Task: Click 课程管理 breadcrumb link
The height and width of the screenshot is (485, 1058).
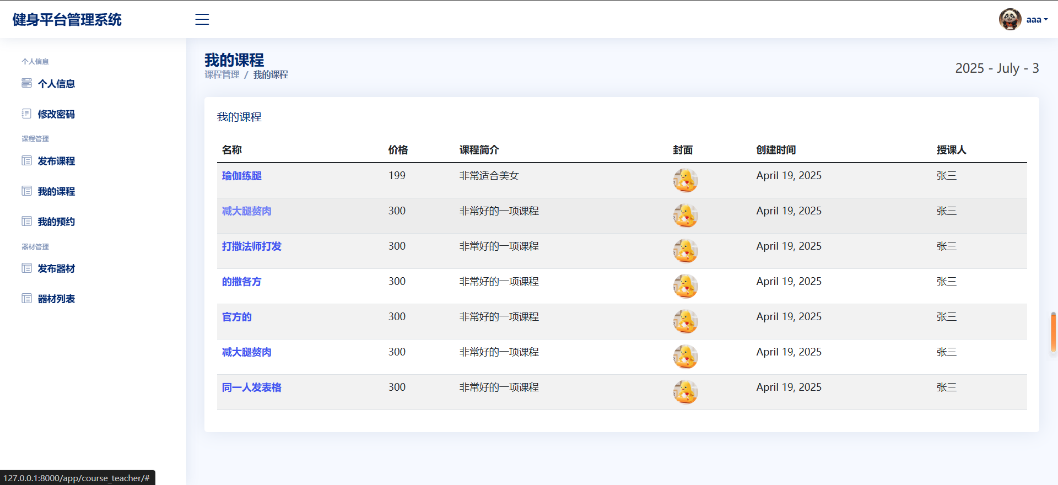Action: [x=222, y=74]
